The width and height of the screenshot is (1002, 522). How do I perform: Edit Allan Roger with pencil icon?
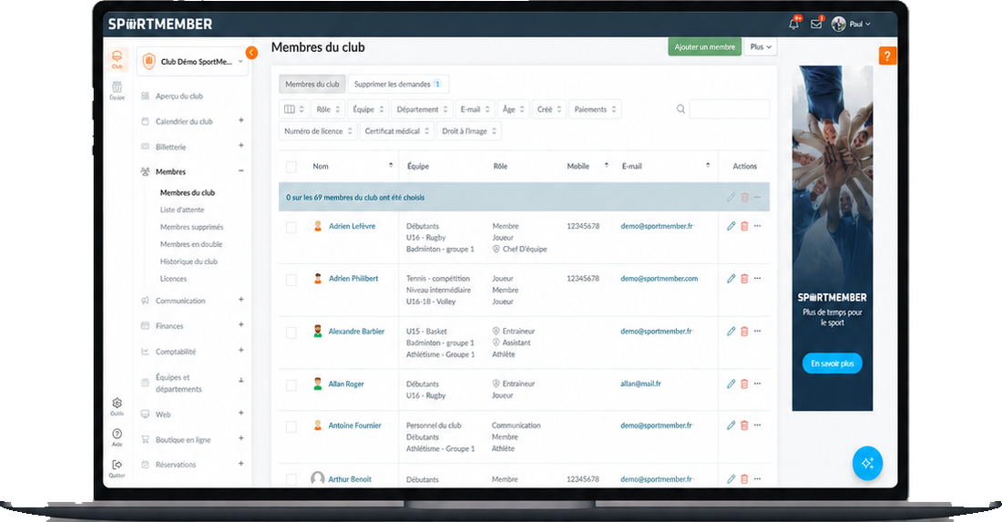coord(731,384)
